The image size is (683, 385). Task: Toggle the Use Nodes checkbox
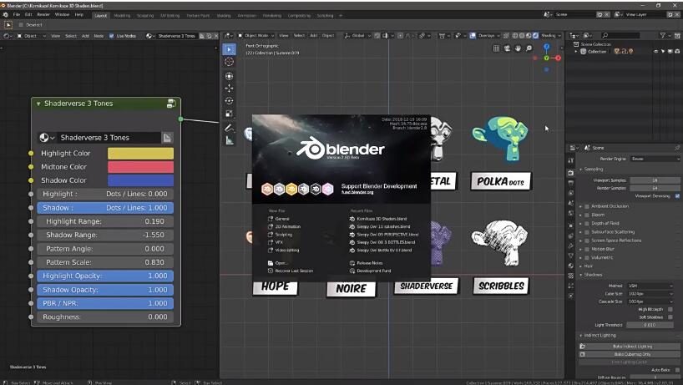click(x=112, y=36)
